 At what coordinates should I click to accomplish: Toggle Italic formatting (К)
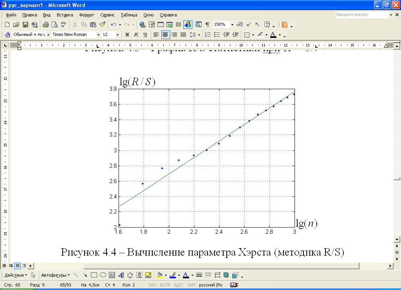[x=136, y=35]
